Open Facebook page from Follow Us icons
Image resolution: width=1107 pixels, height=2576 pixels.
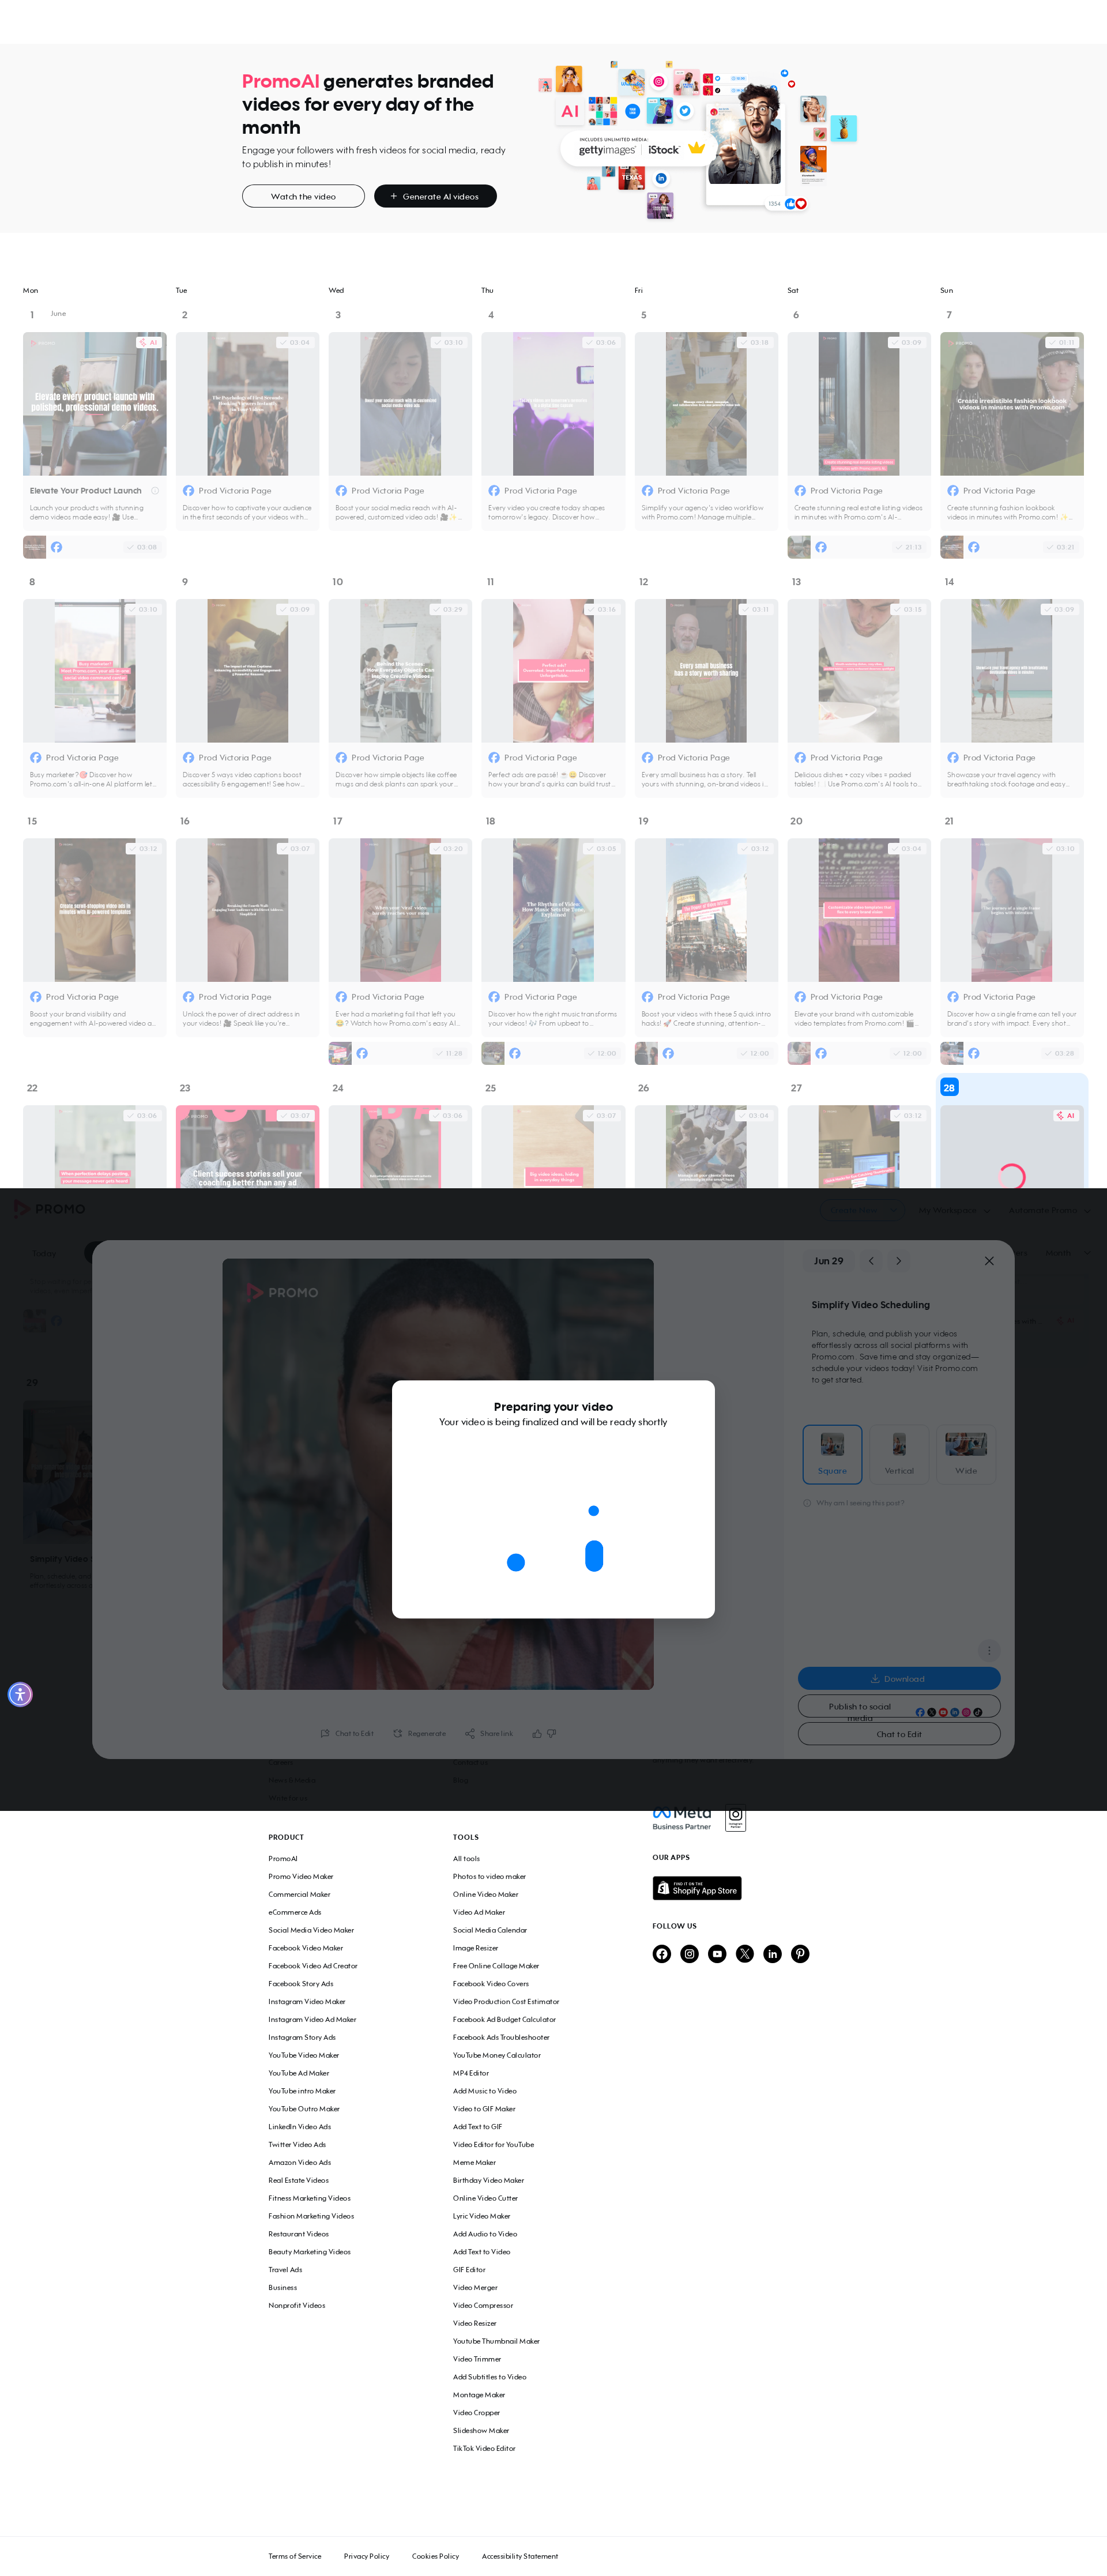pos(662,1953)
